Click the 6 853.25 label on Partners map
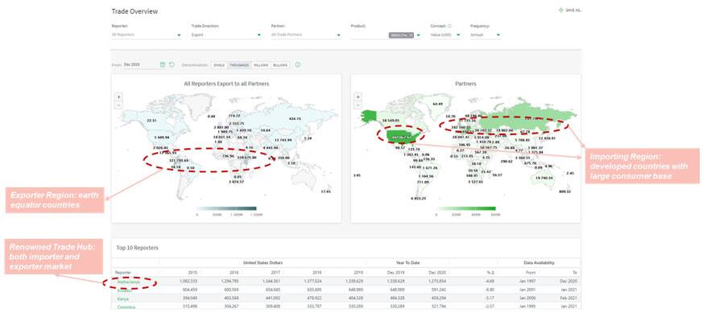Image resolution: width=703 pixels, height=317 pixels. point(418,198)
